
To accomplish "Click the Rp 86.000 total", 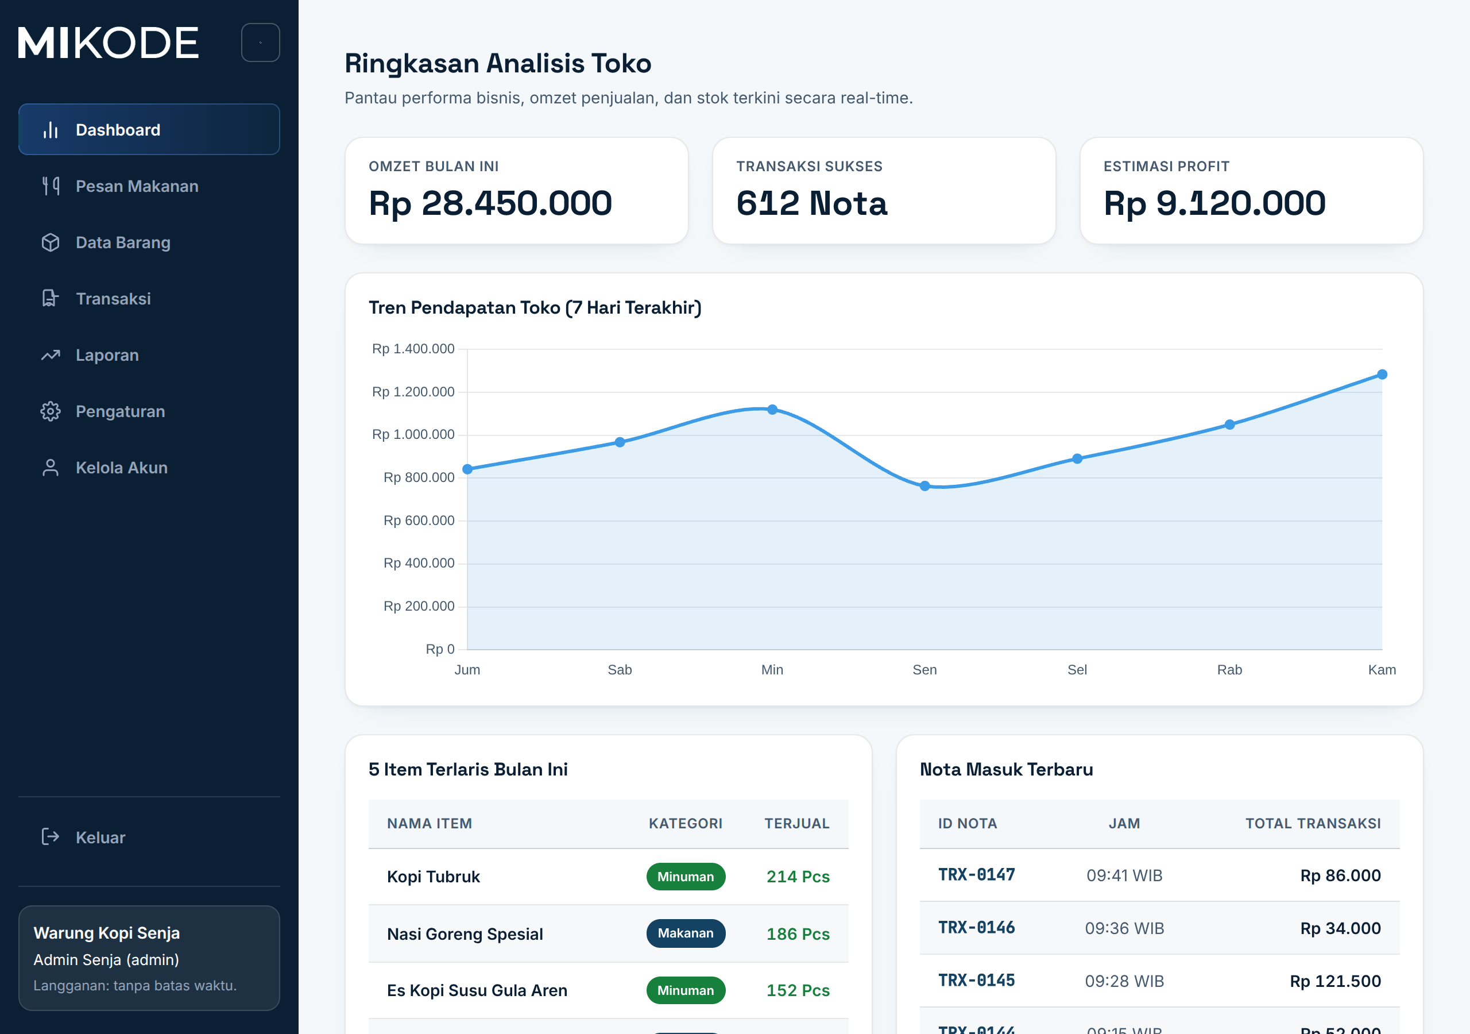I will 1341,875.
